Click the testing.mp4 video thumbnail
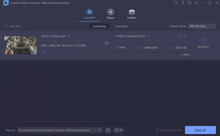This screenshot has width=220, height=136. click(x=21, y=45)
